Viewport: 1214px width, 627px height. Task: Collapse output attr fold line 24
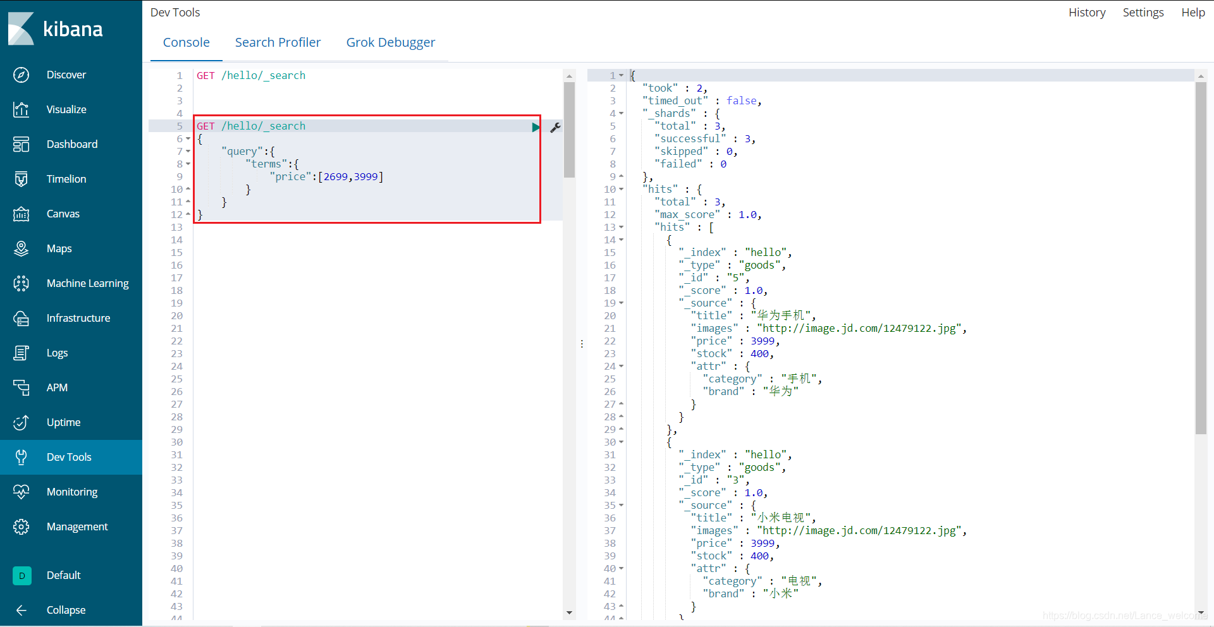point(621,367)
